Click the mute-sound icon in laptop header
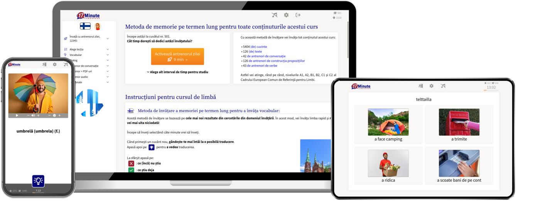This screenshot has height=205, width=540. [x=274, y=15]
